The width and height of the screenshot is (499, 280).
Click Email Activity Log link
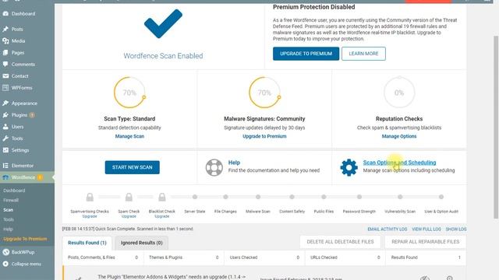(388, 229)
